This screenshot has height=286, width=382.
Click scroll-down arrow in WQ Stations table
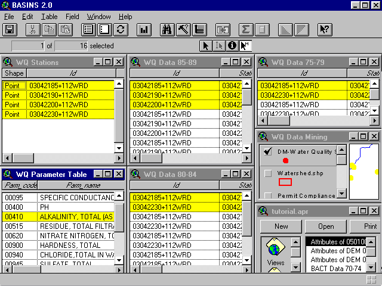click(119, 148)
